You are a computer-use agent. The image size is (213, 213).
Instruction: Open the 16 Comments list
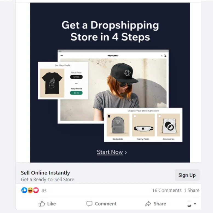pos(167,190)
